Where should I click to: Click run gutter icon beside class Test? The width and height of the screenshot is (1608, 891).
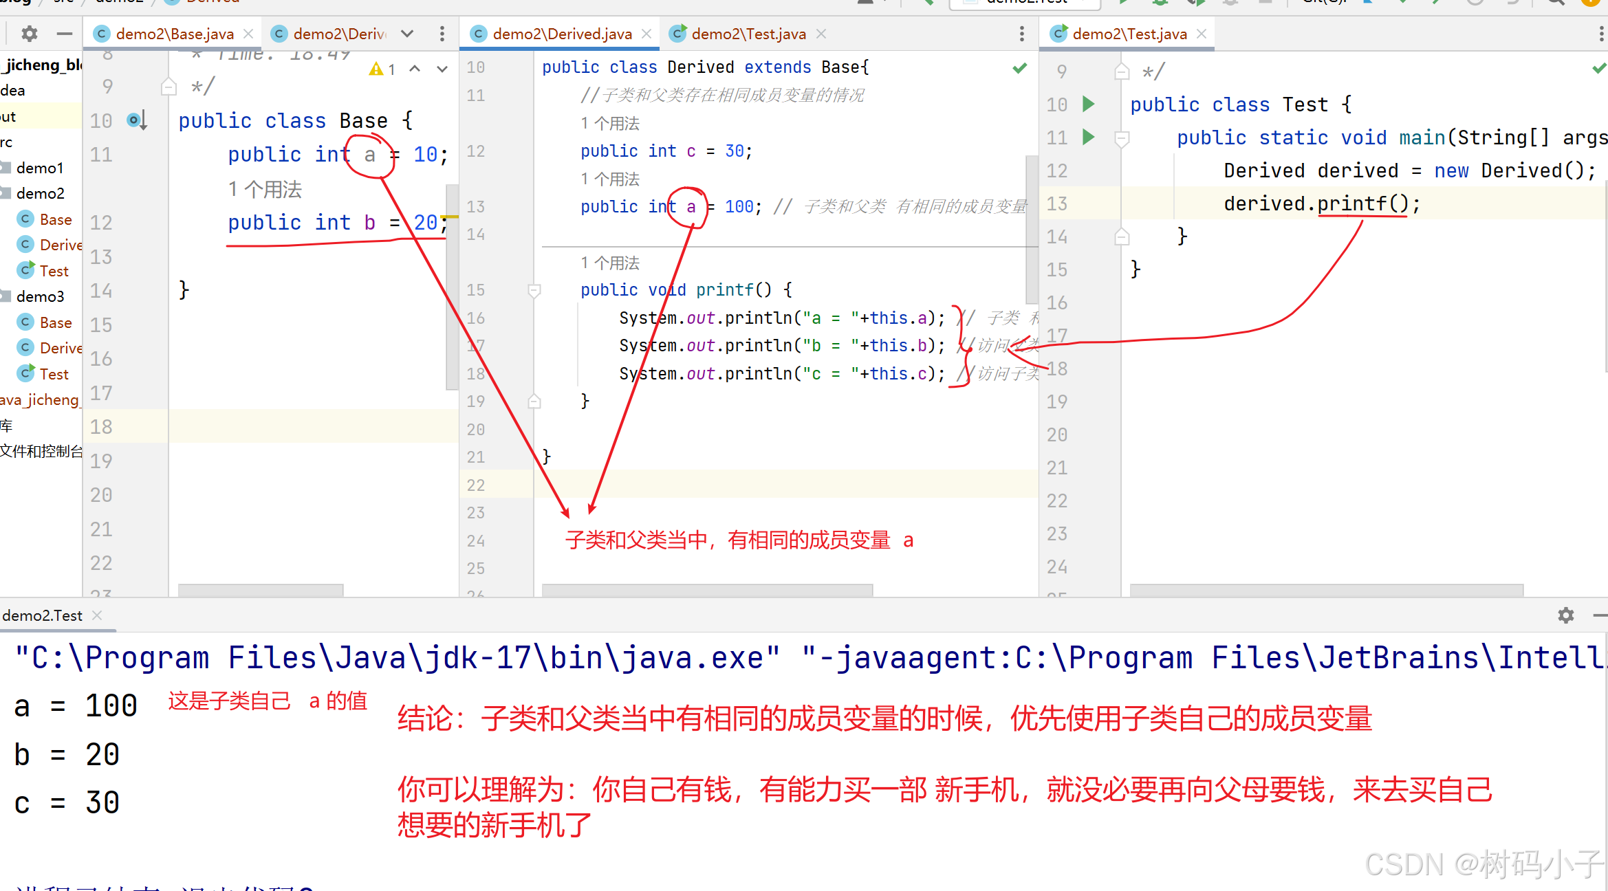click(x=1088, y=104)
